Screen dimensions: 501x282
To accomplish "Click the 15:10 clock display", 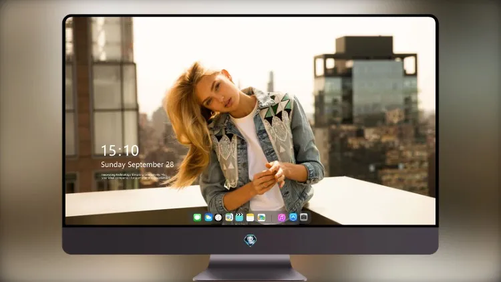I will click(x=120, y=150).
